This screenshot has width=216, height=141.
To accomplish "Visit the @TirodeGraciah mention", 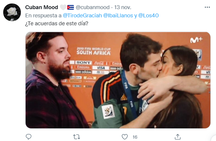I will click(x=82, y=16).
